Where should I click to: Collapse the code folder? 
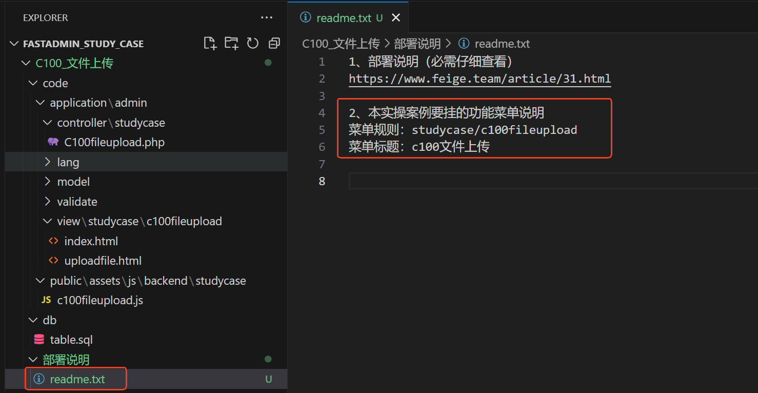click(x=33, y=83)
